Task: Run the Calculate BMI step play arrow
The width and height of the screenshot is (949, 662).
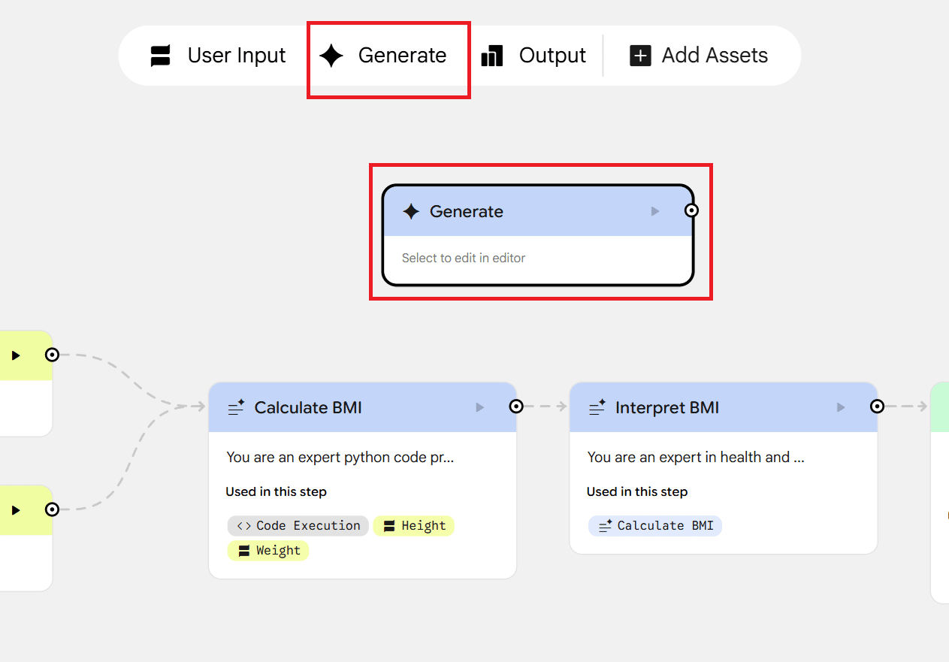Action: (480, 407)
